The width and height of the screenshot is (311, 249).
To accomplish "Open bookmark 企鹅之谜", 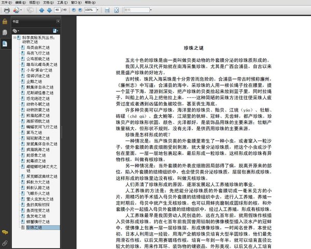I will 34,81.
